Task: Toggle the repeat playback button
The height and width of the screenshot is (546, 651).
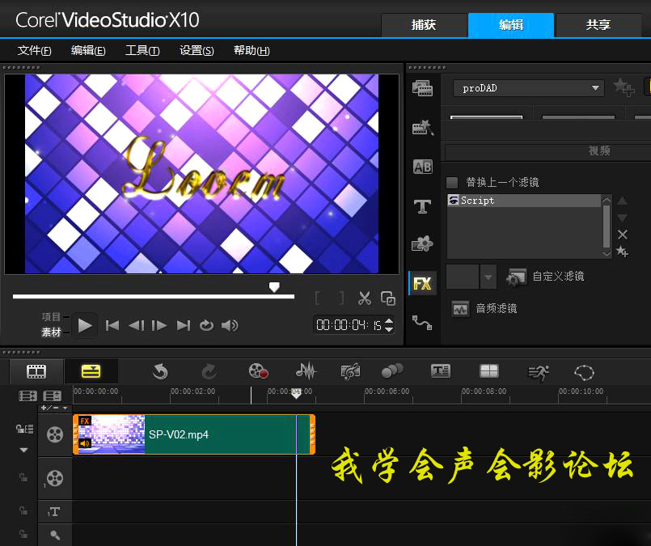Action: pos(206,325)
